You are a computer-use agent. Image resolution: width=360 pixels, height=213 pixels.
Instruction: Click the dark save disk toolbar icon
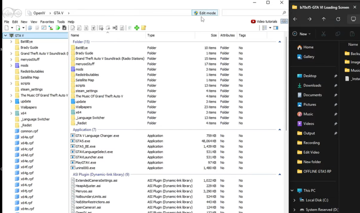[65, 28]
